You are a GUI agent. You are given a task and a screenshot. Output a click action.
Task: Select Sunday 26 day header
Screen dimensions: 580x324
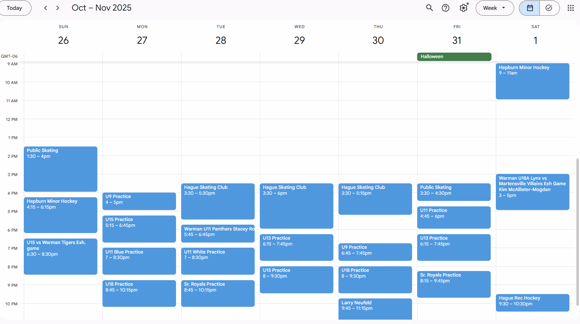coord(63,40)
